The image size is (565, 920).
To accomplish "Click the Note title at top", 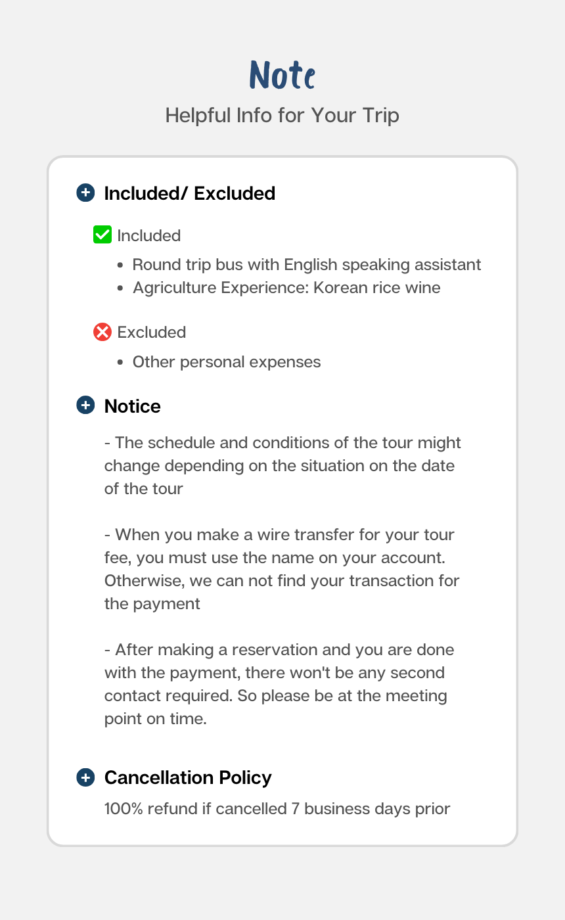I will [x=282, y=75].
